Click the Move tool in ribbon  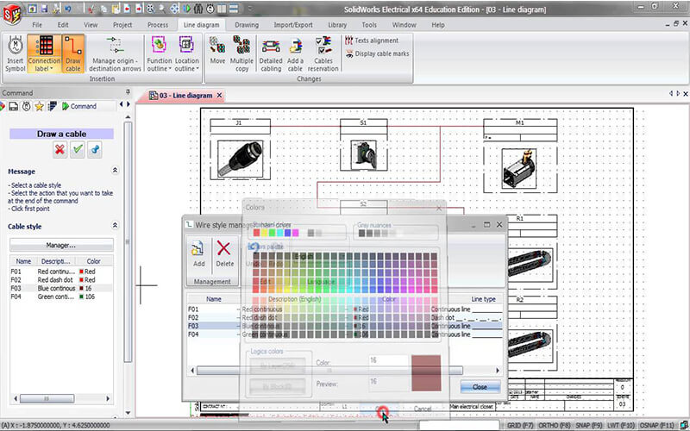tap(217, 53)
